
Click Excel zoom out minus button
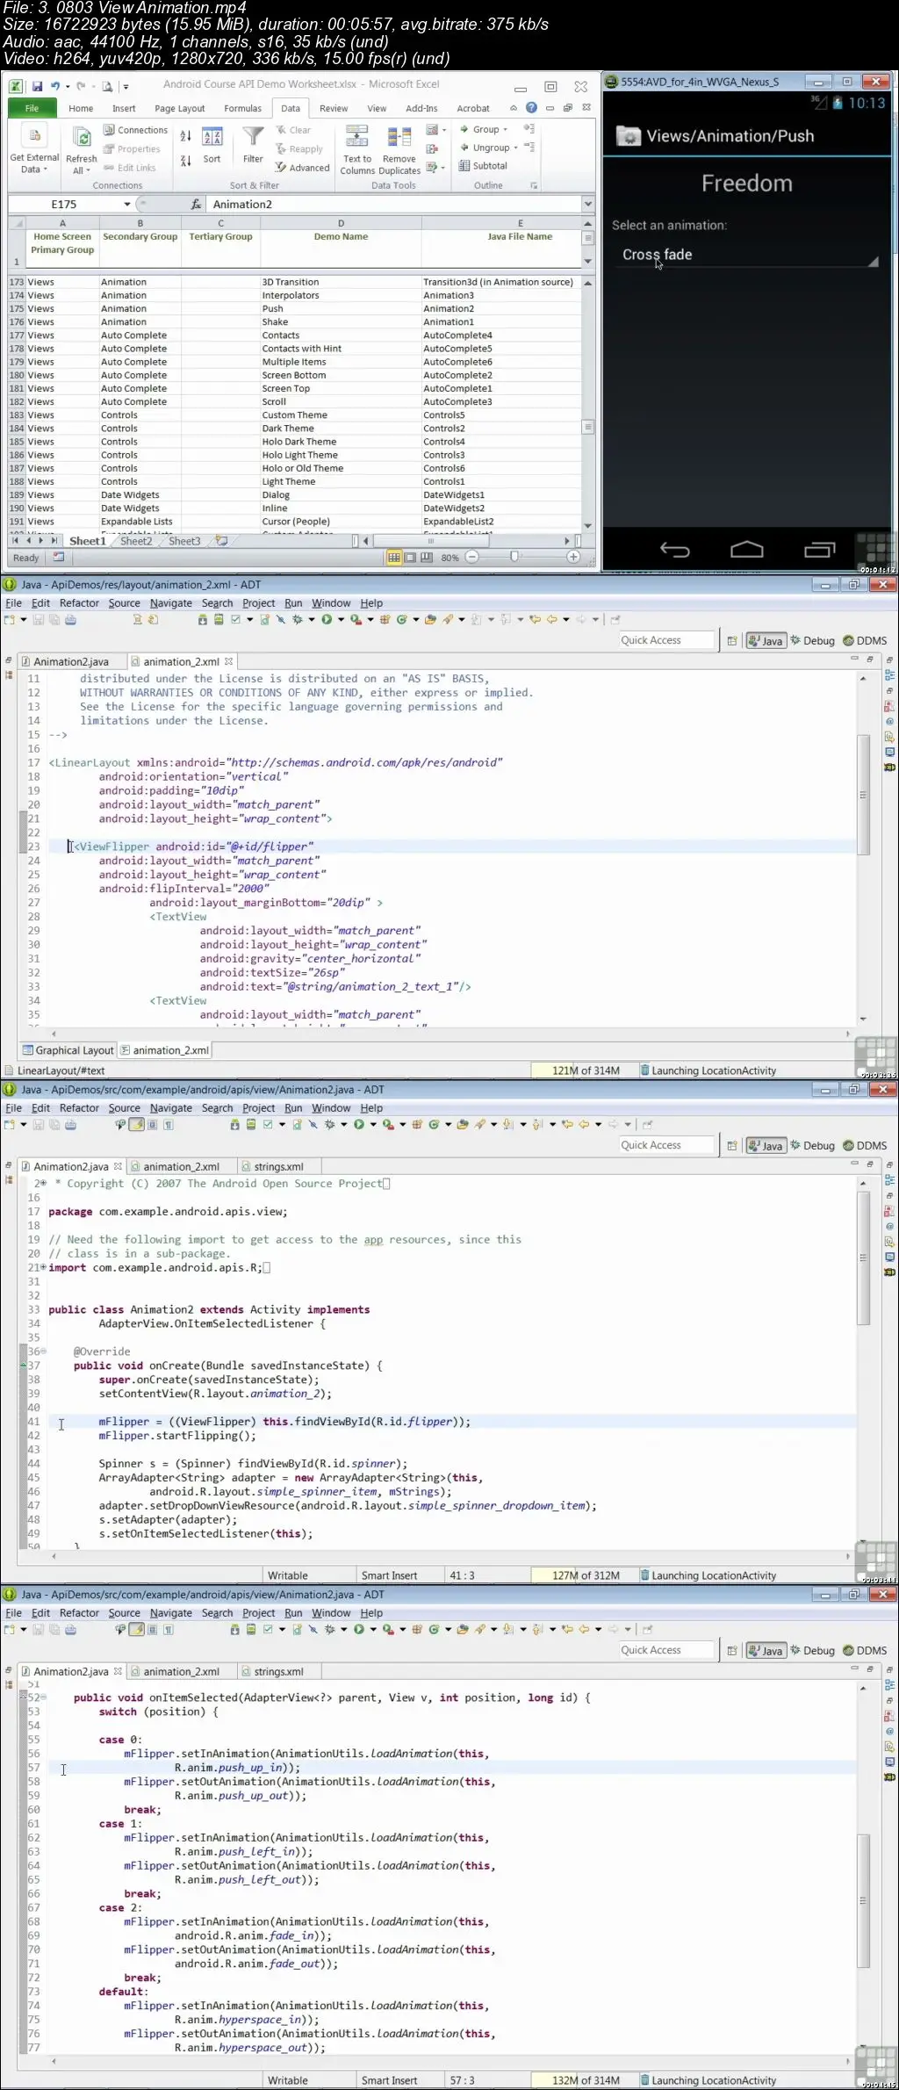472,557
